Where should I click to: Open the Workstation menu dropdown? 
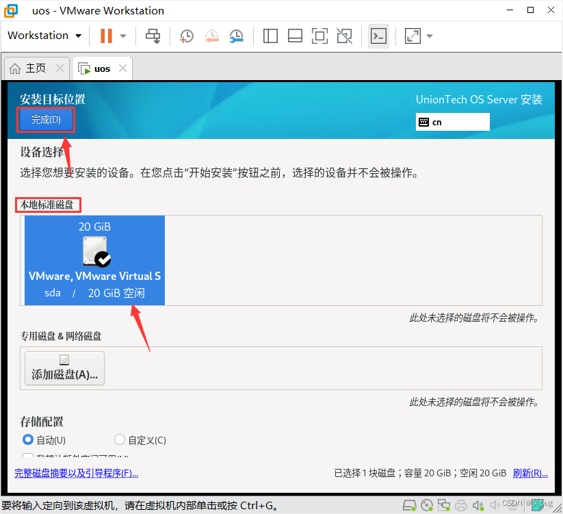[44, 36]
